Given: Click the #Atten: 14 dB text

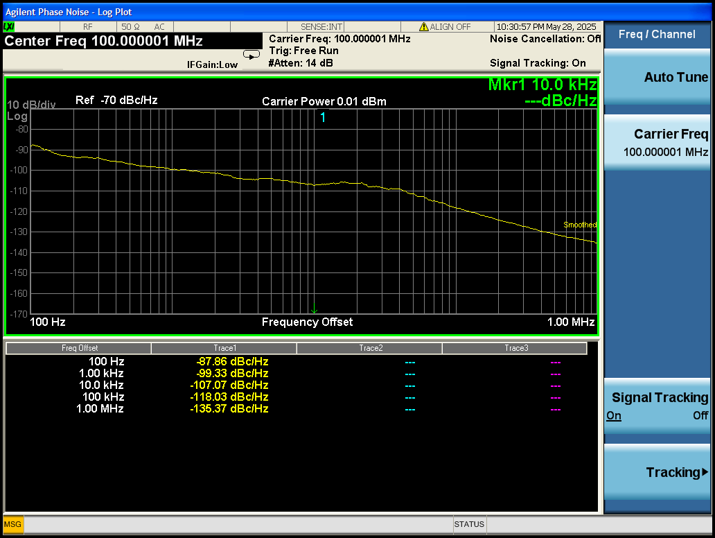Looking at the screenshot, I should (x=301, y=63).
